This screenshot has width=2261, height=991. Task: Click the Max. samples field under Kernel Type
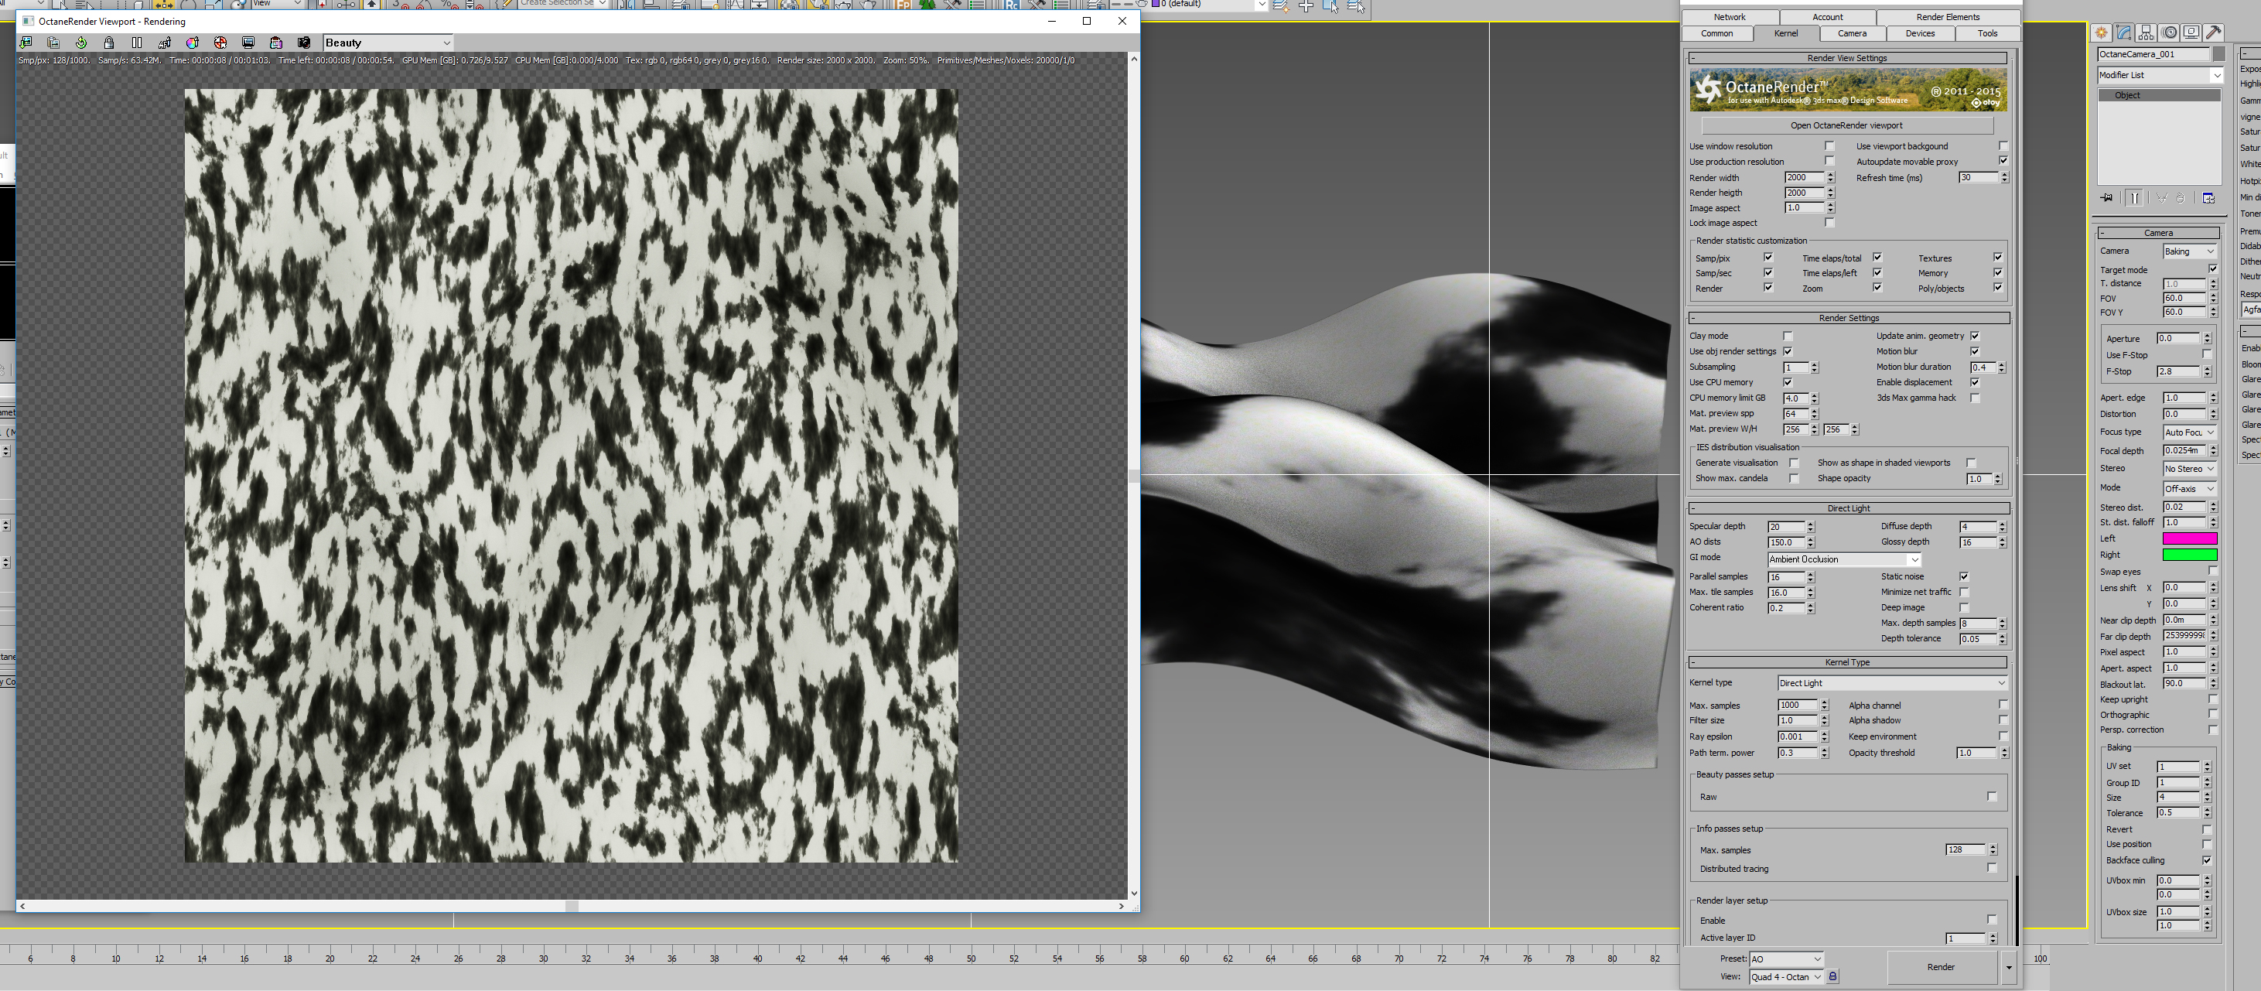pos(1797,705)
